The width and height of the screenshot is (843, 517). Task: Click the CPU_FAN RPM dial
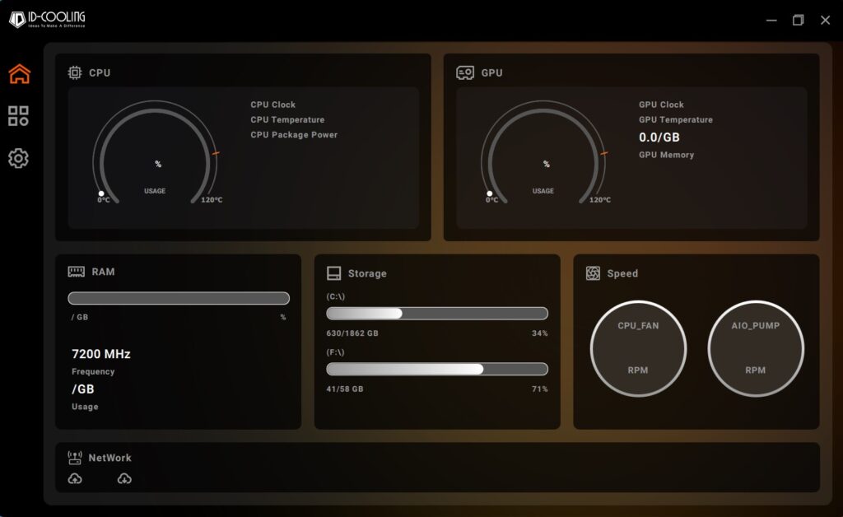coord(638,348)
